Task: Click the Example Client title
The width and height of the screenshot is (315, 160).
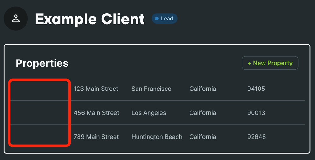Action: click(90, 19)
